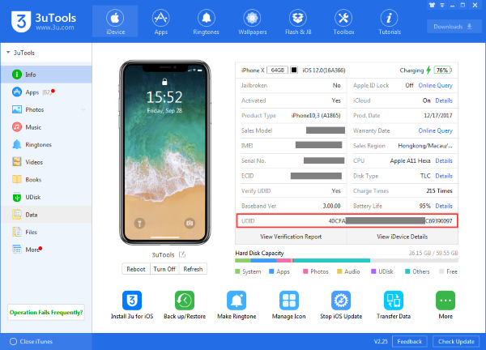Viewport: 486px width, 350px height.
Task: Open the Manage Icon tool
Action: [x=290, y=304]
